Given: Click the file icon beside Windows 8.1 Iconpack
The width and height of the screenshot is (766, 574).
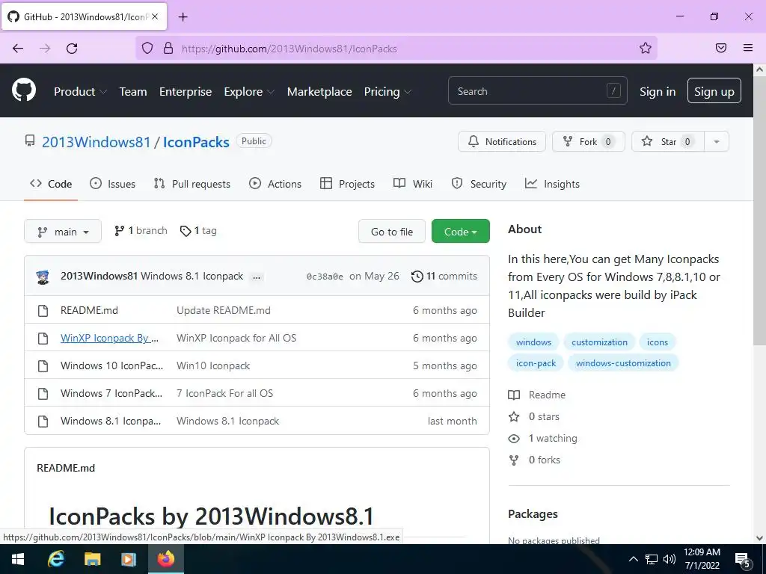Looking at the screenshot, I should (x=43, y=421).
